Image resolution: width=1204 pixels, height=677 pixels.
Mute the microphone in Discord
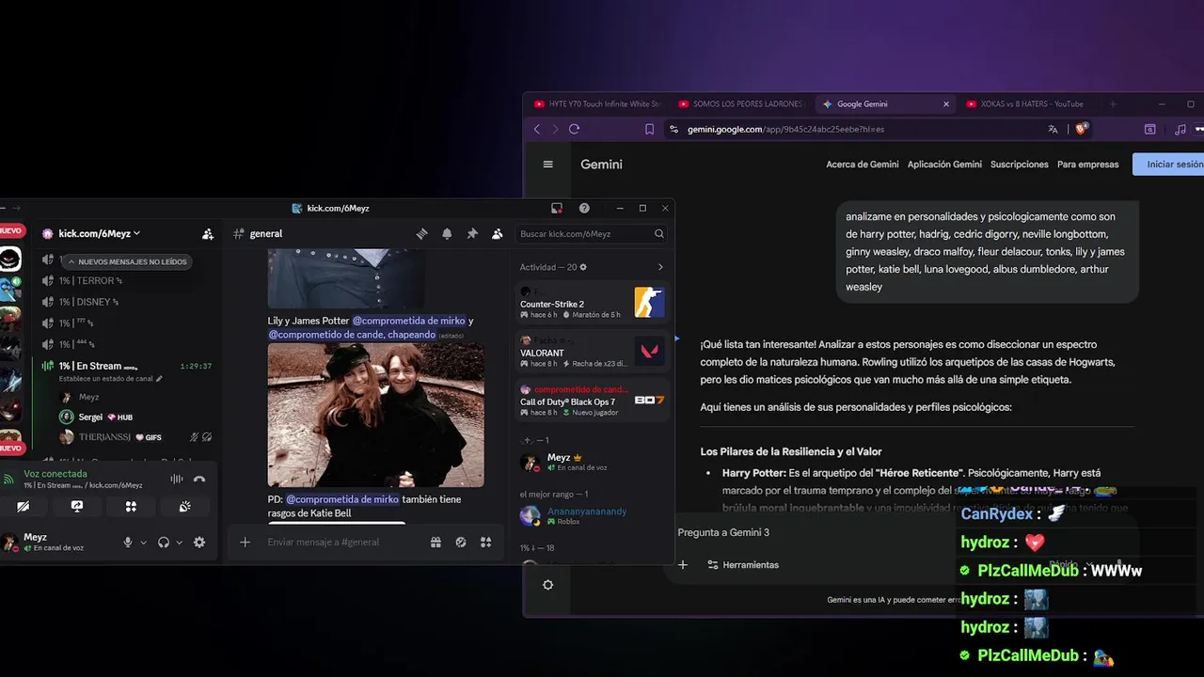coord(128,542)
